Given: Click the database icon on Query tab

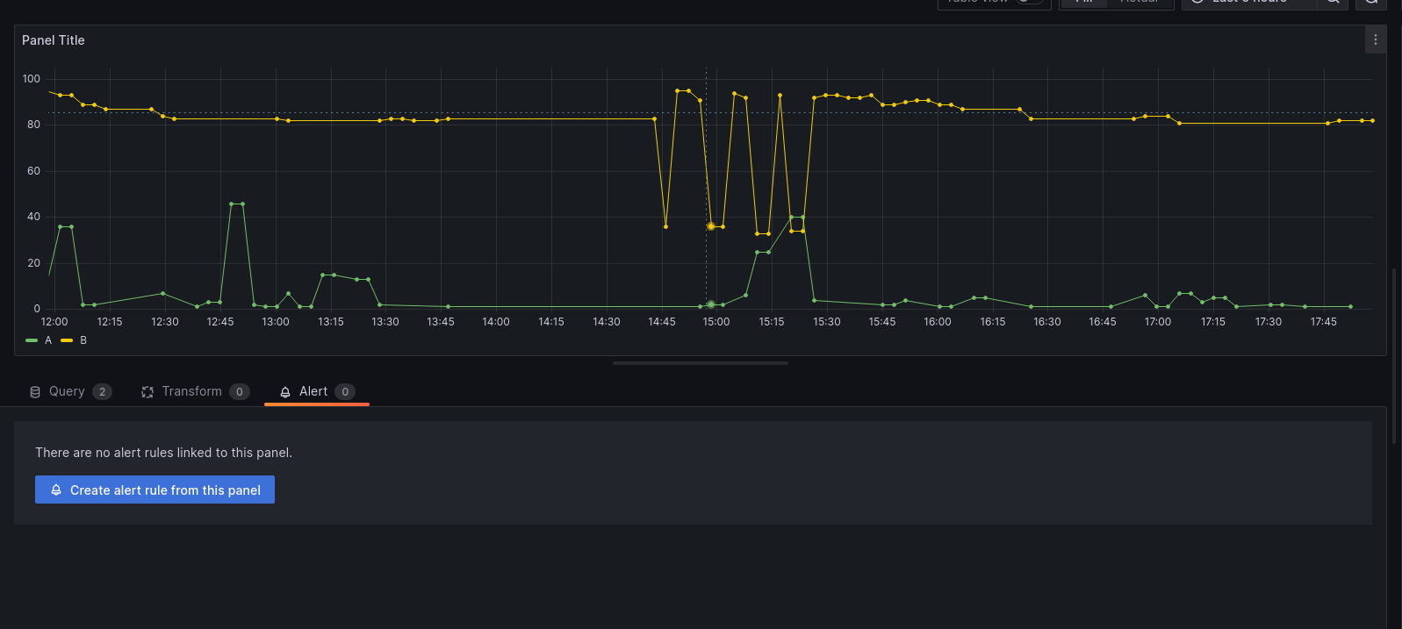Looking at the screenshot, I should [x=35, y=392].
